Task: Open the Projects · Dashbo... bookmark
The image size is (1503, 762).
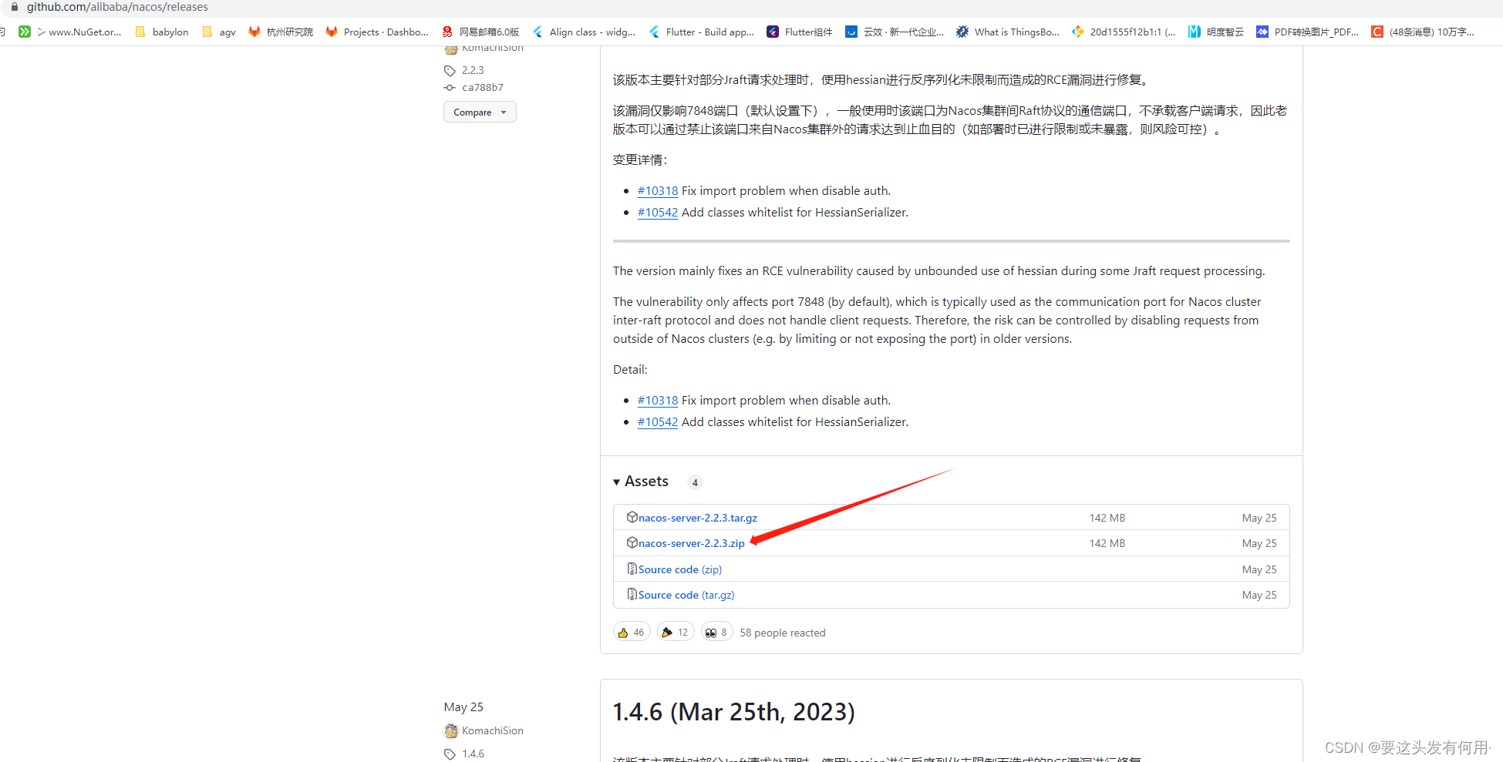Action: [x=377, y=32]
